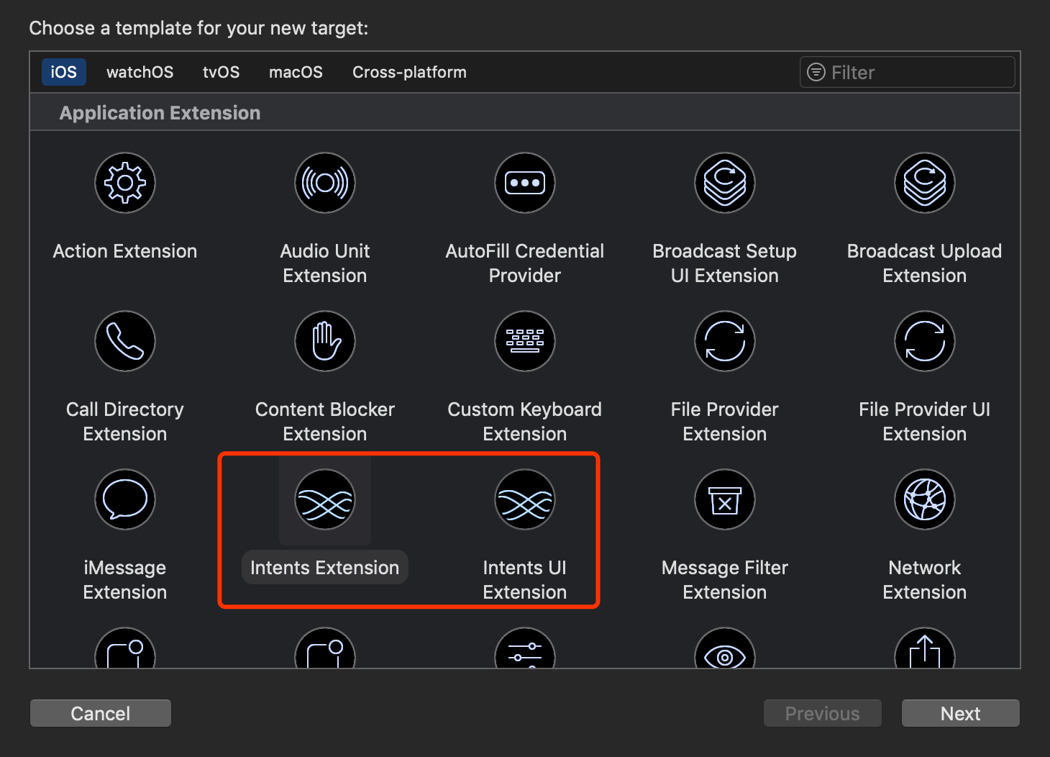Switch to the Cross-platform tab
This screenshot has width=1050, height=757.
[x=409, y=72]
